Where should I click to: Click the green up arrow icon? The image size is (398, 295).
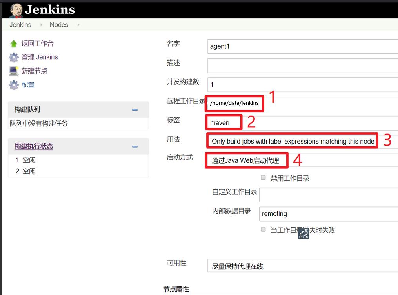pyautogui.click(x=13, y=44)
